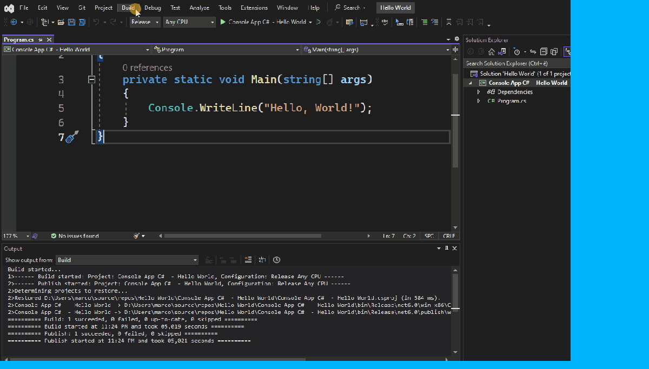Click the Redo arrow icon

[114, 22]
